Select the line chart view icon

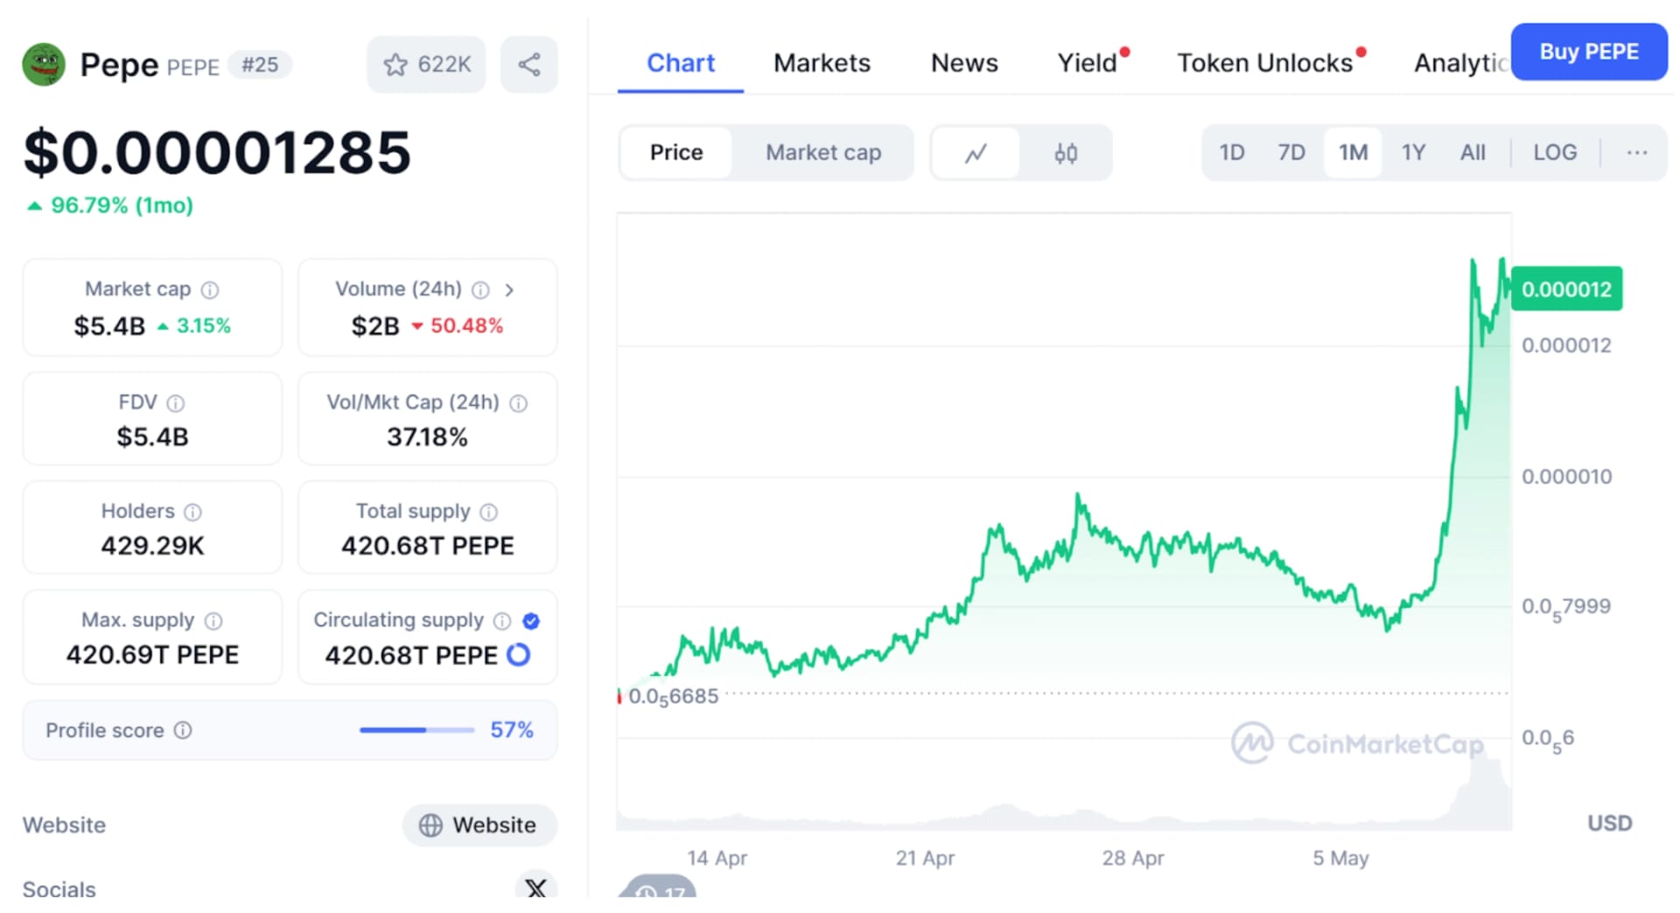coord(976,152)
